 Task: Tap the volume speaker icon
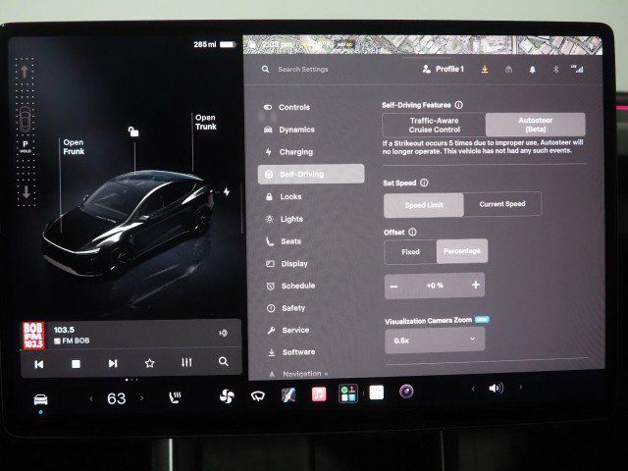(497, 388)
